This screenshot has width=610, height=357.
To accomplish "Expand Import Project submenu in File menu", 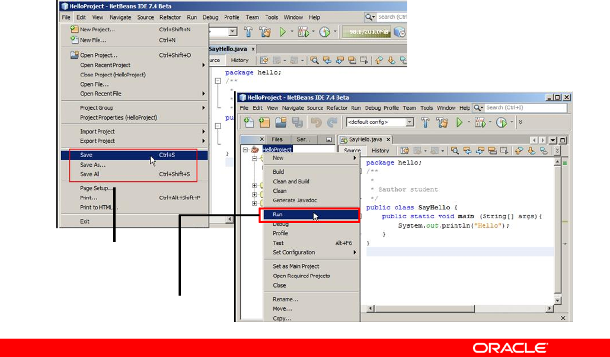I will pos(203,132).
